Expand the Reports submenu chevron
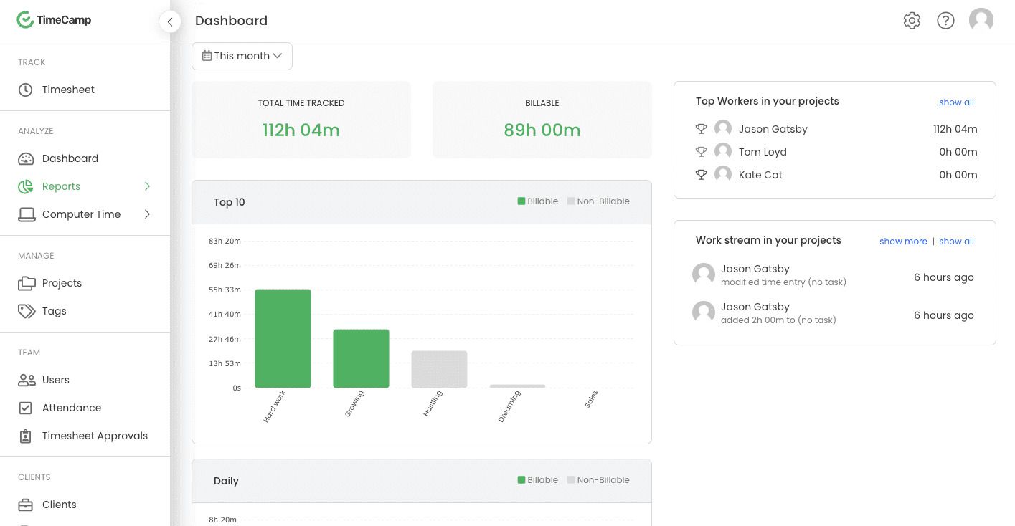1015x526 pixels. tap(147, 186)
